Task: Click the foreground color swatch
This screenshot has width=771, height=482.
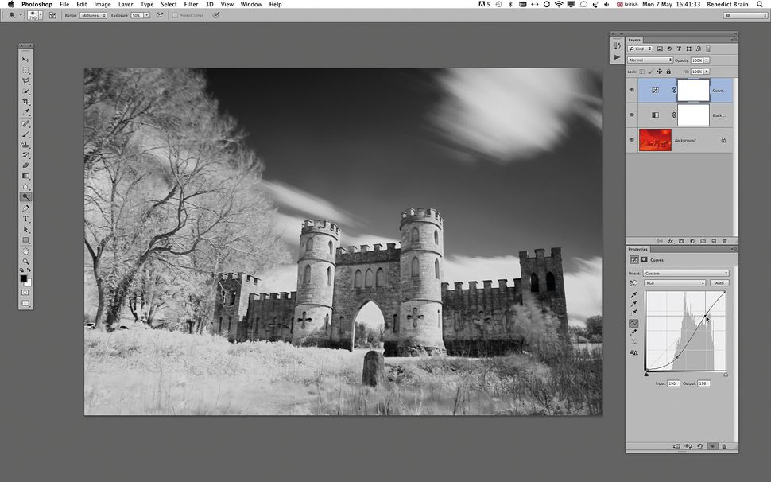Action: 23,276
